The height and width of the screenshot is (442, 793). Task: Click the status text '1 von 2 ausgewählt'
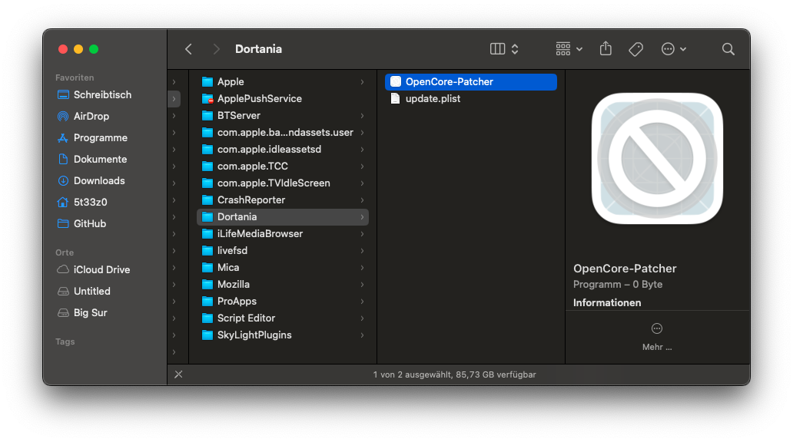coord(411,374)
